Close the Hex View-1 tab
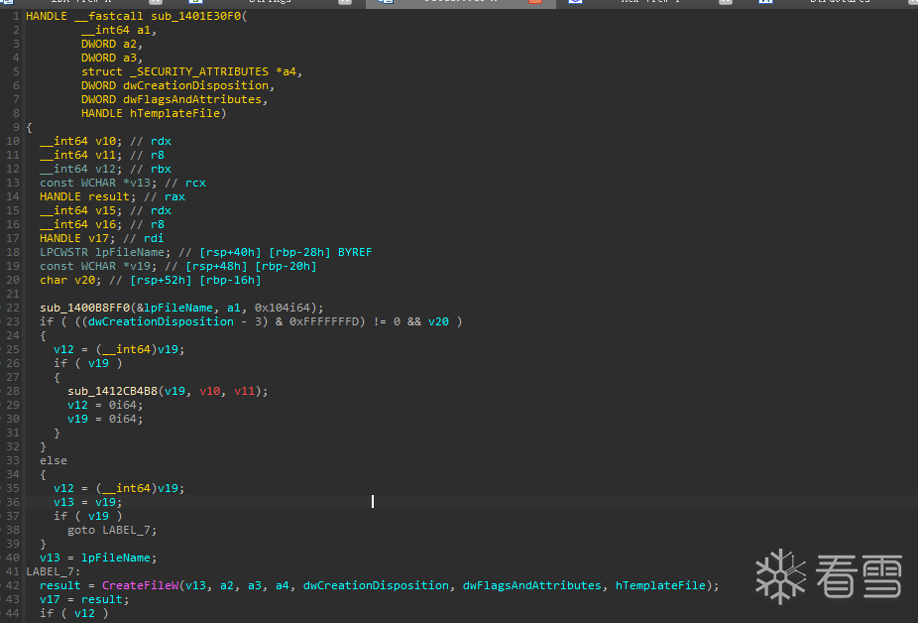 coord(726,2)
